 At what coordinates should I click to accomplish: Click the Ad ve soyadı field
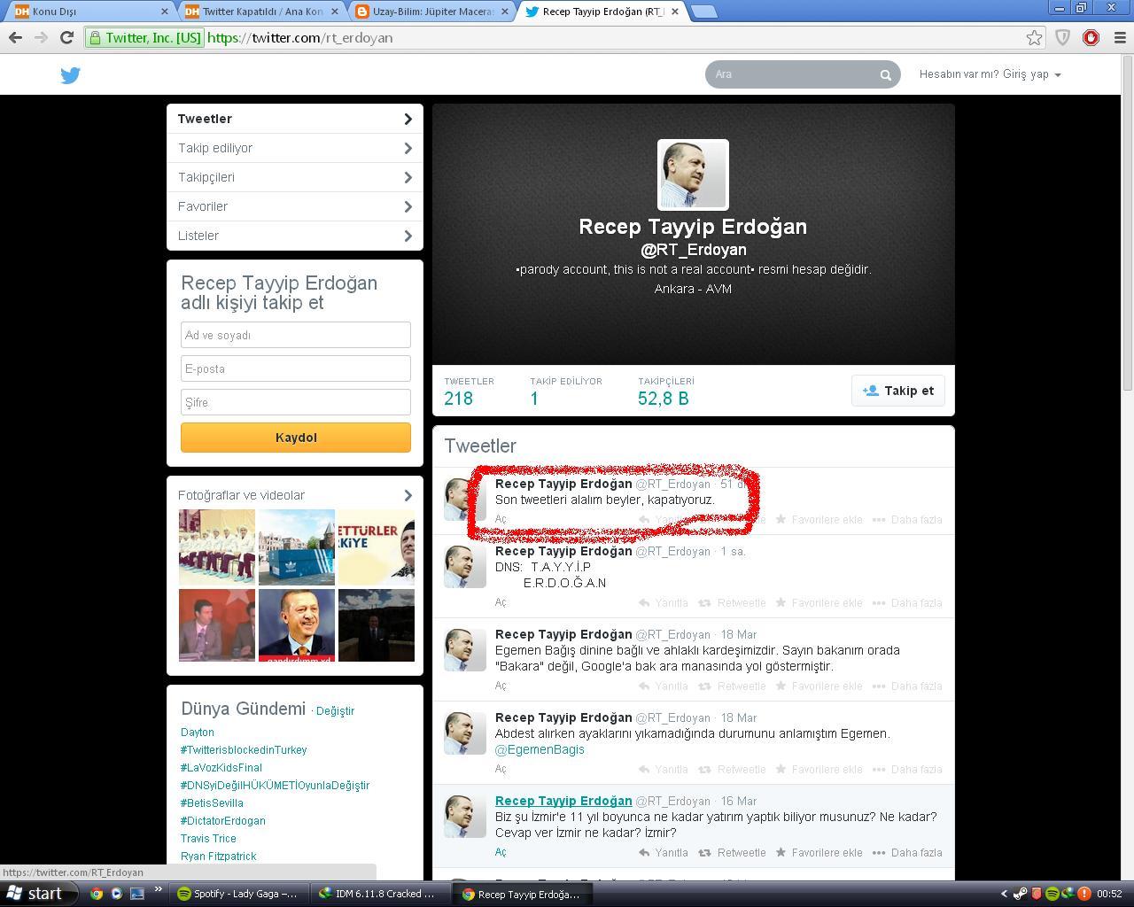coord(296,335)
